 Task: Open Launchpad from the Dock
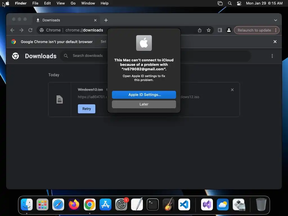42,204
